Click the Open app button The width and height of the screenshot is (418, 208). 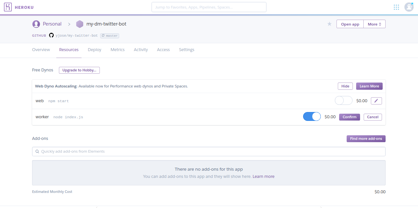pos(350,24)
